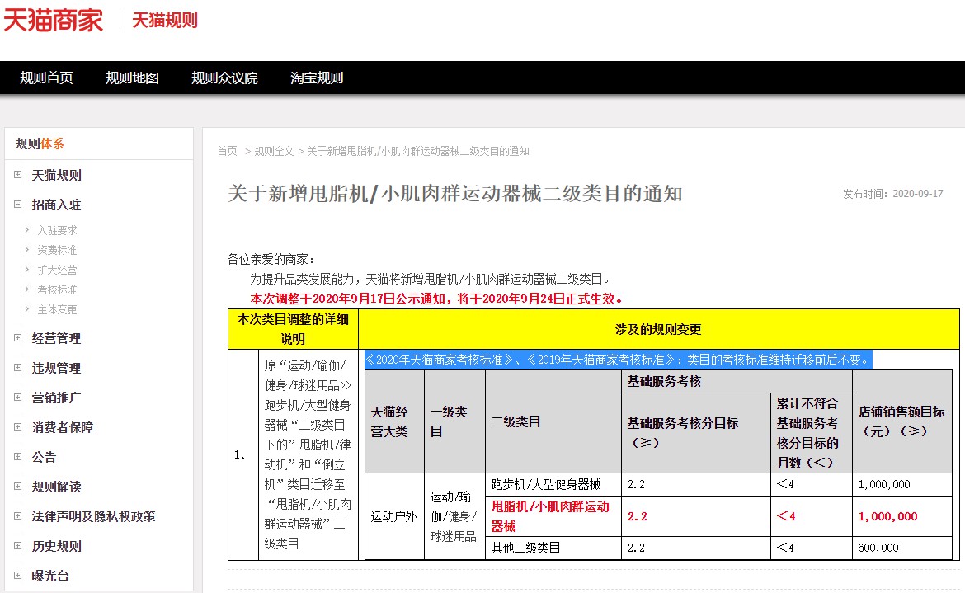Click the 涉及的规则变更 table header
This screenshot has width=965, height=593.
658,329
